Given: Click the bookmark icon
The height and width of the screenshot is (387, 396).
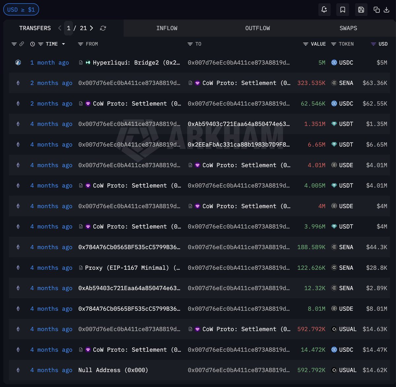Looking at the screenshot, I should pos(343,10).
